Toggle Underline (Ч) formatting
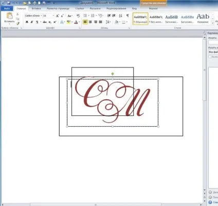218x206 pixels. click(37, 22)
